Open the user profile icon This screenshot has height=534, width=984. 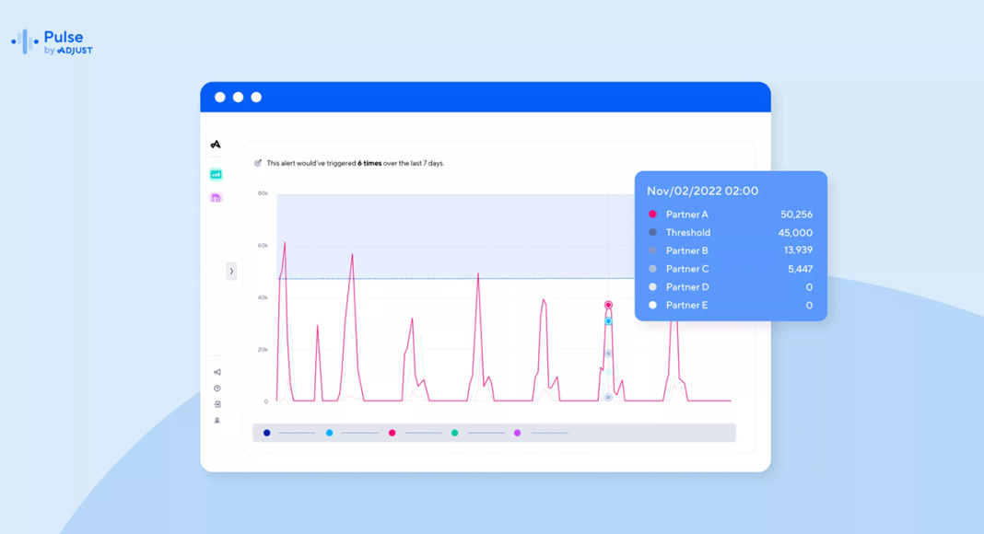pyautogui.click(x=217, y=421)
